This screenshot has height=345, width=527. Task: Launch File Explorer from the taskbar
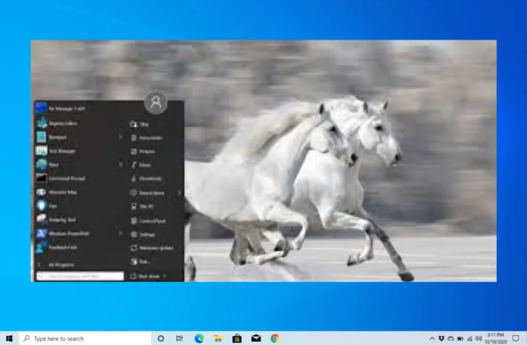[x=218, y=338]
